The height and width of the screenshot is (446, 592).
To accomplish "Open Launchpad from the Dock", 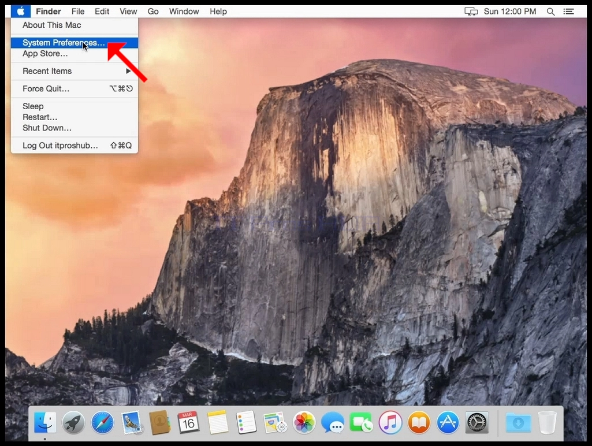I will click(x=73, y=422).
